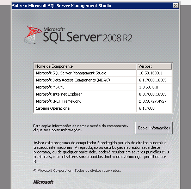Image resolution: width=191 pixels, height=189 pixels.
Task: Click the version cell 2.0.50727.4927
Action: click(153, 101)
